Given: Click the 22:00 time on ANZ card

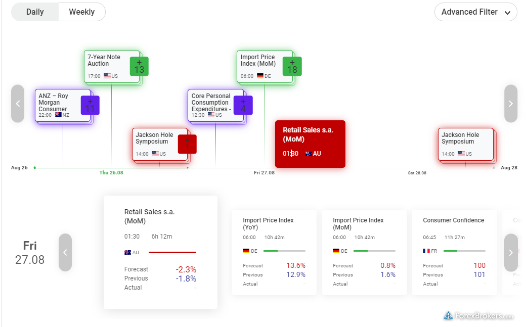Looking at the screenshot, I should [45, 115].
